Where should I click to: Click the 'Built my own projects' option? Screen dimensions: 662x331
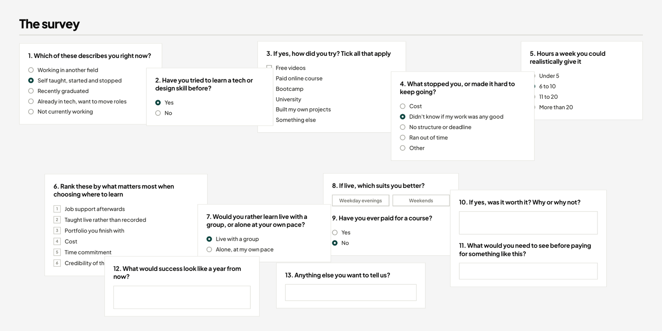click(x=303, y=110)
